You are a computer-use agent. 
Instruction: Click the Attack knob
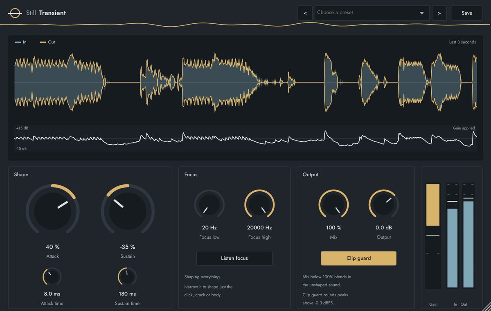pos(52,211)
